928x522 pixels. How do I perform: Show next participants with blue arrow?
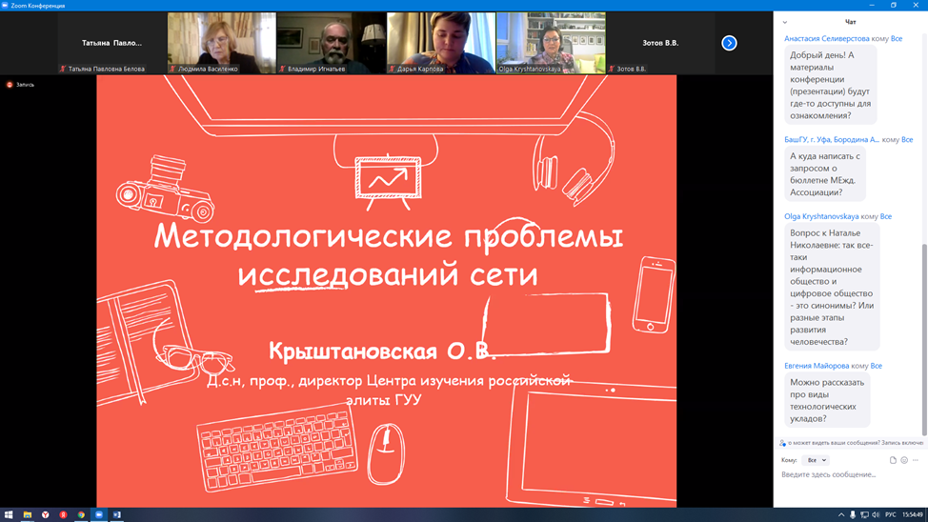click(x=729, y=43)
